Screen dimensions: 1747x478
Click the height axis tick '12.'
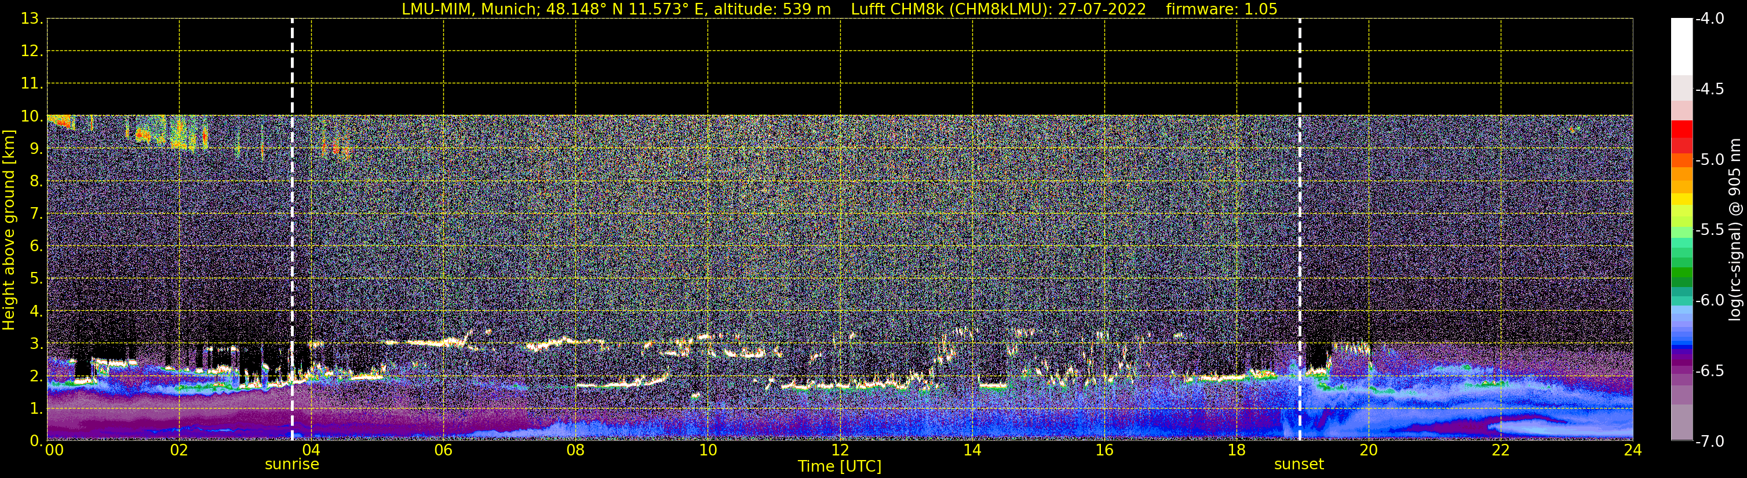(32, 52)
